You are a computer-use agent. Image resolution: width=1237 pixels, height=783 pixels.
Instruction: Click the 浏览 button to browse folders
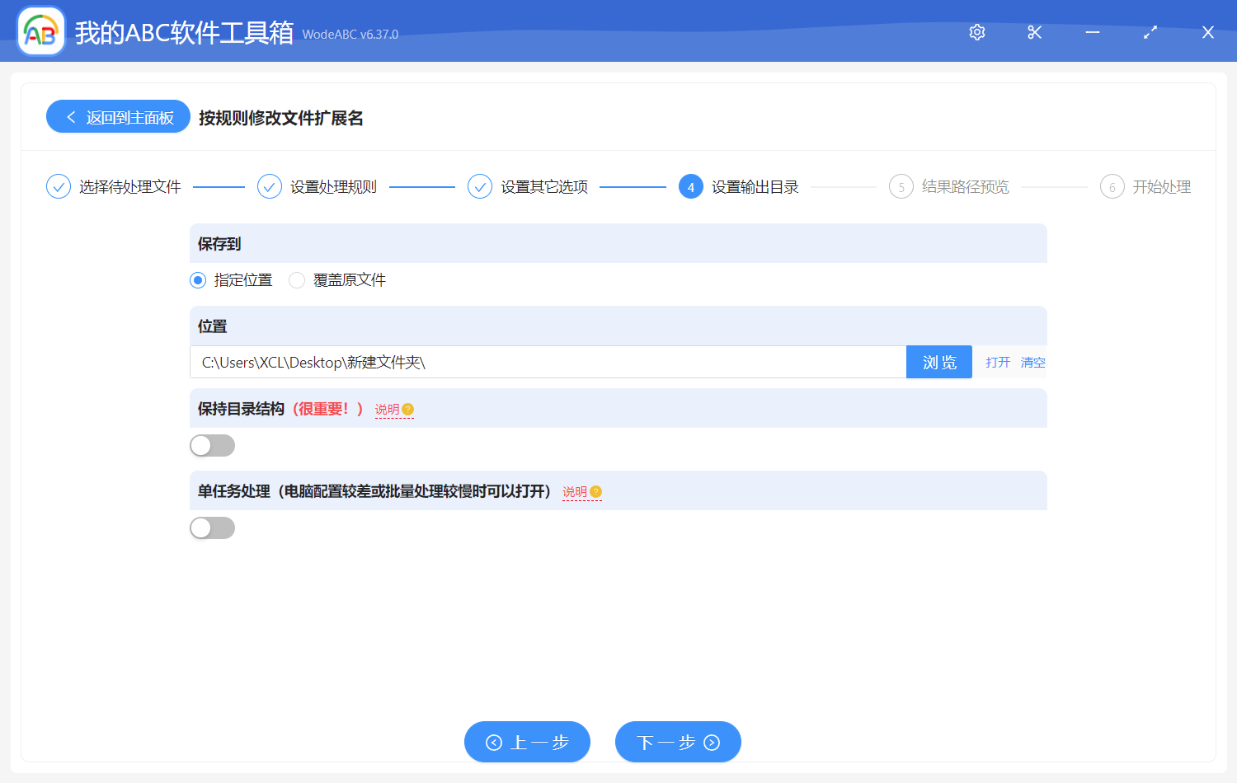[x=938, y=362]
